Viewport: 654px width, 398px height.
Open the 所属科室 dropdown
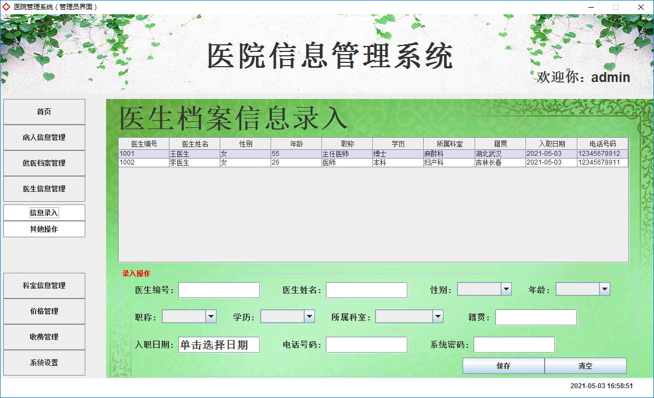pos(409,317)
